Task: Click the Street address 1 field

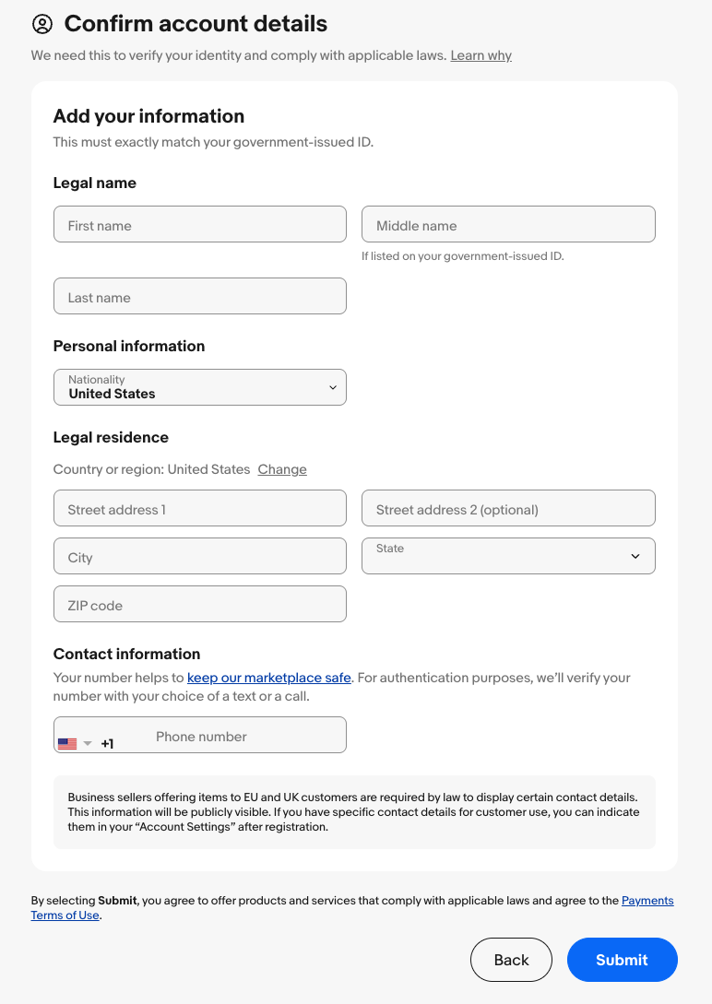Action: (x=199, y=507)
